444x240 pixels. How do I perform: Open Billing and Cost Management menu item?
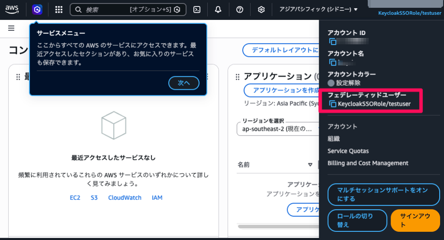[x=368, y=163]
